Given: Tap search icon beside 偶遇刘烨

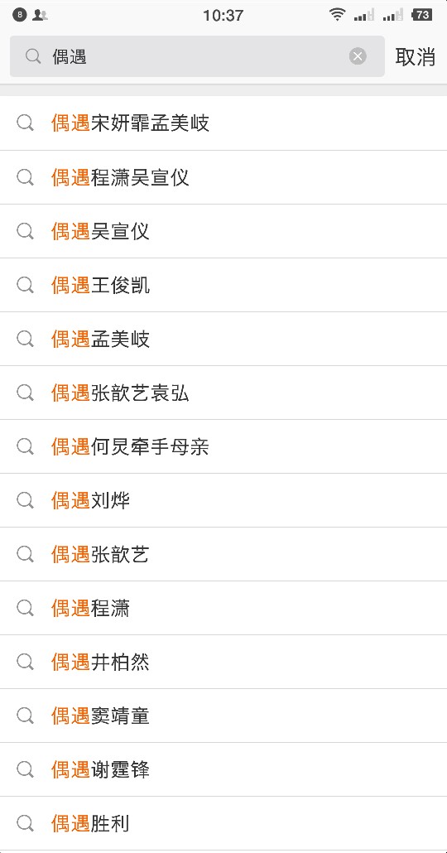Looking at the screenshot, I should [25, 500].
